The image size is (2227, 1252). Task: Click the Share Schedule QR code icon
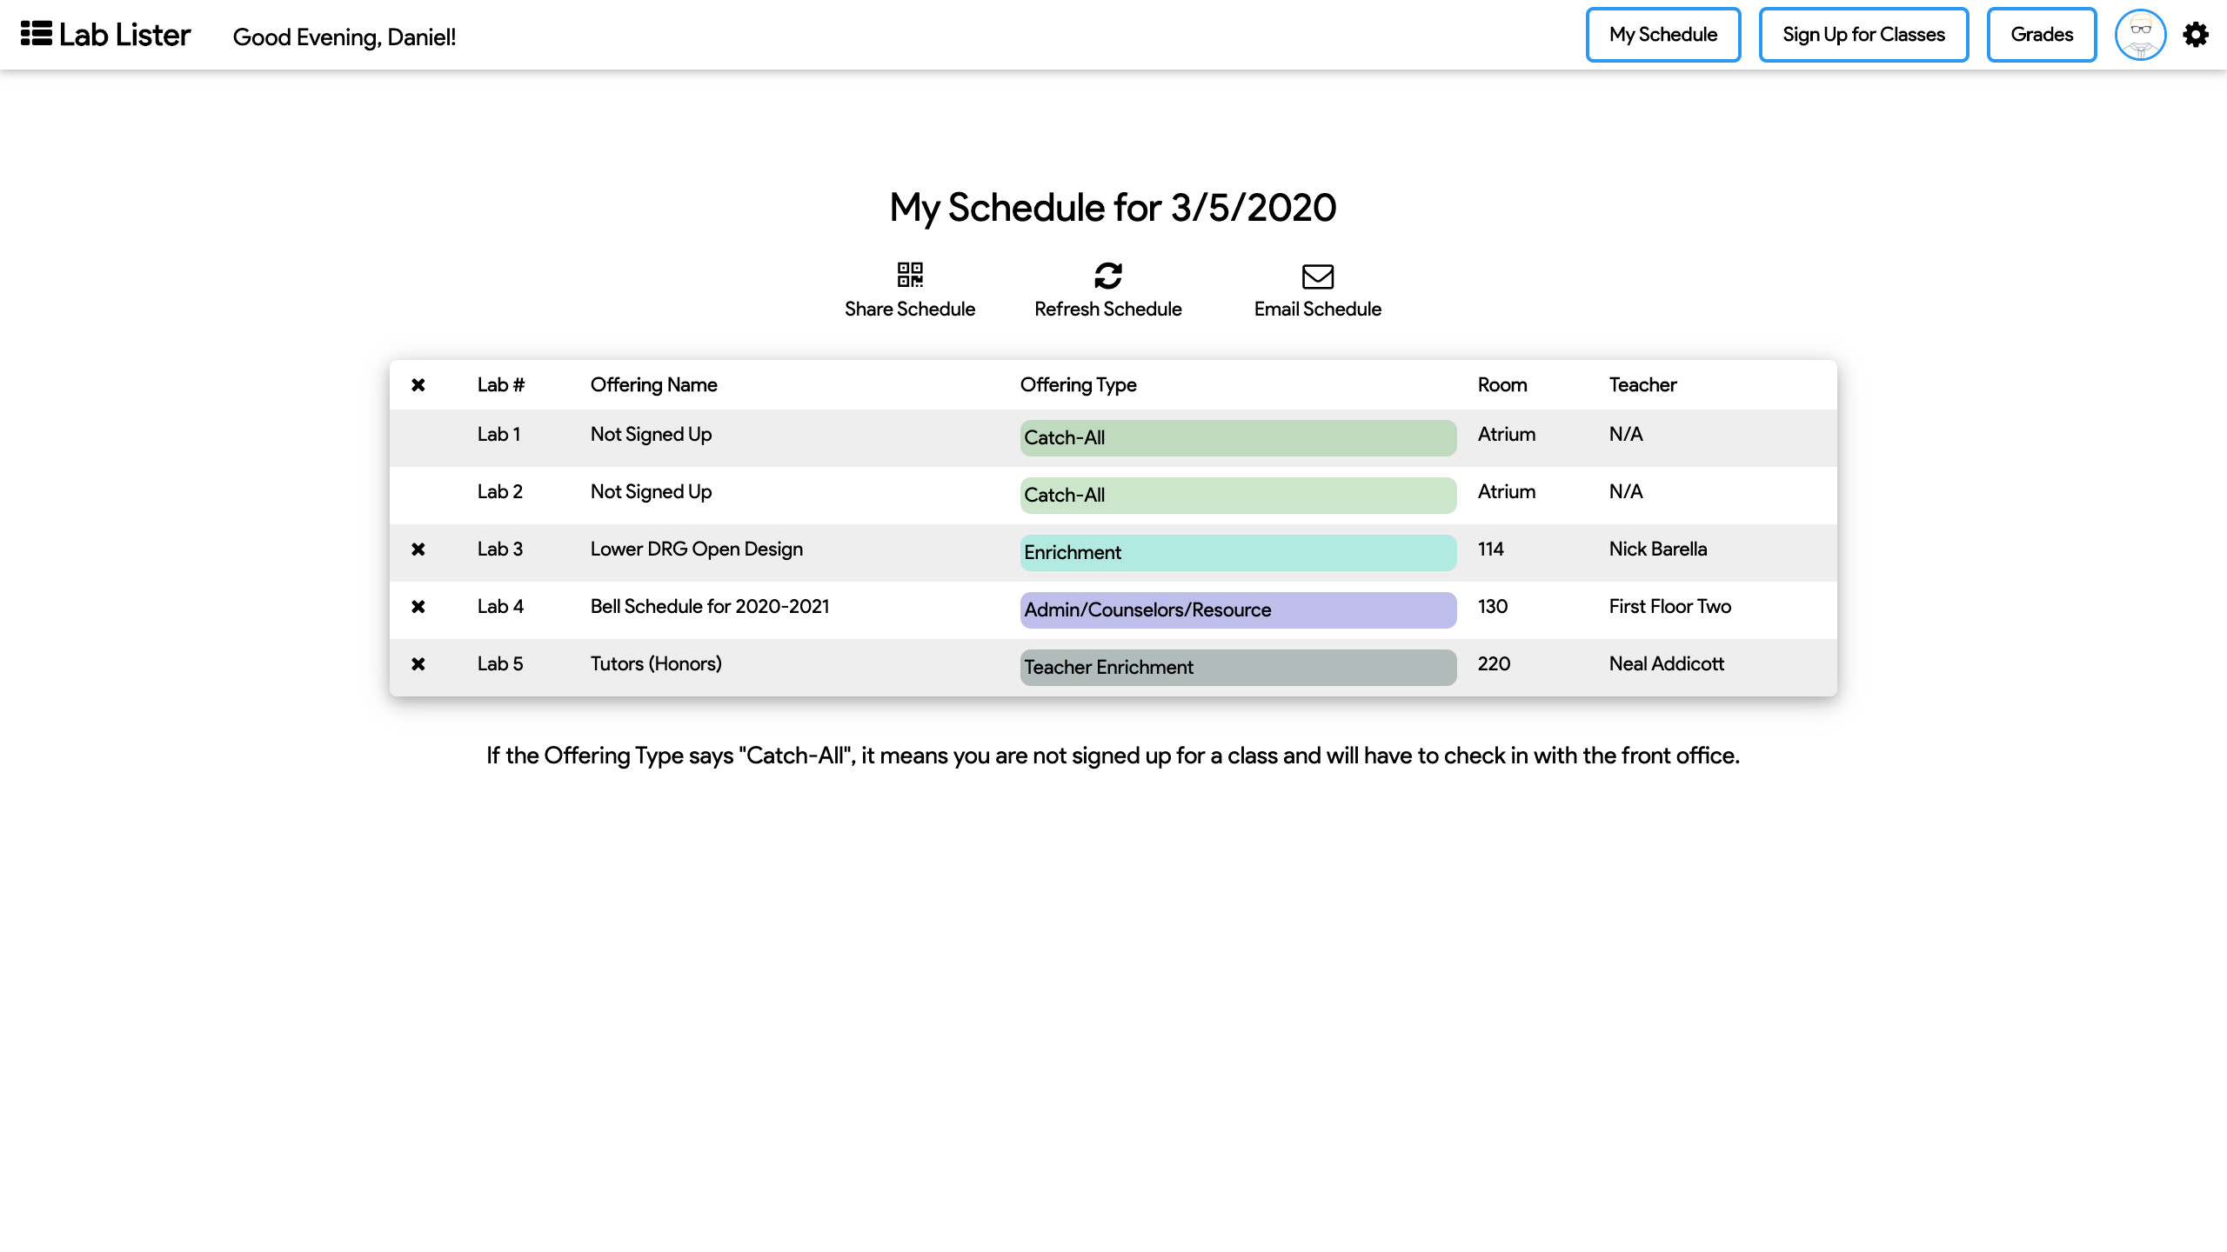pyautogui.click(x=910, y=275)
